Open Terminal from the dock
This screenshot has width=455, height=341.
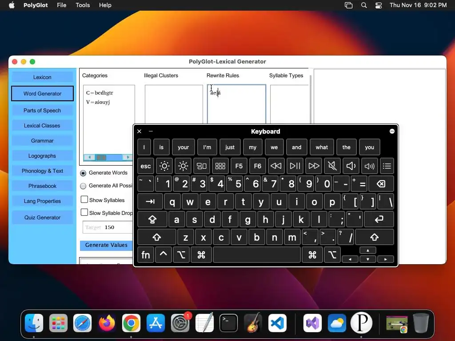tap(228, 323)
